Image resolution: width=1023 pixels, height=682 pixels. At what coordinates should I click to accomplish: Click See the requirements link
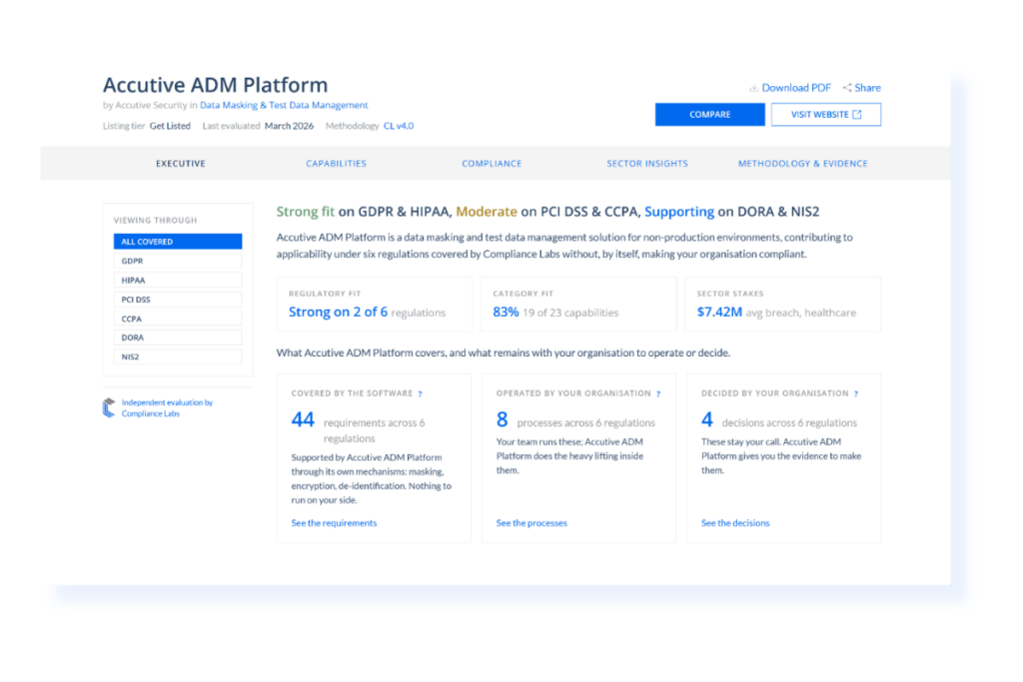tap(334, 523)
